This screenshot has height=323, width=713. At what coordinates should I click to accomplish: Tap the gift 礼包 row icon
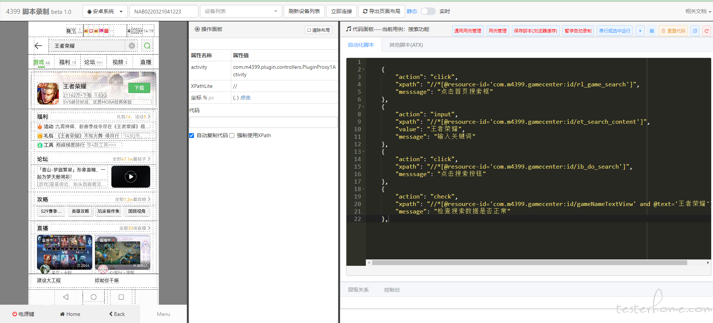(40, 136)
